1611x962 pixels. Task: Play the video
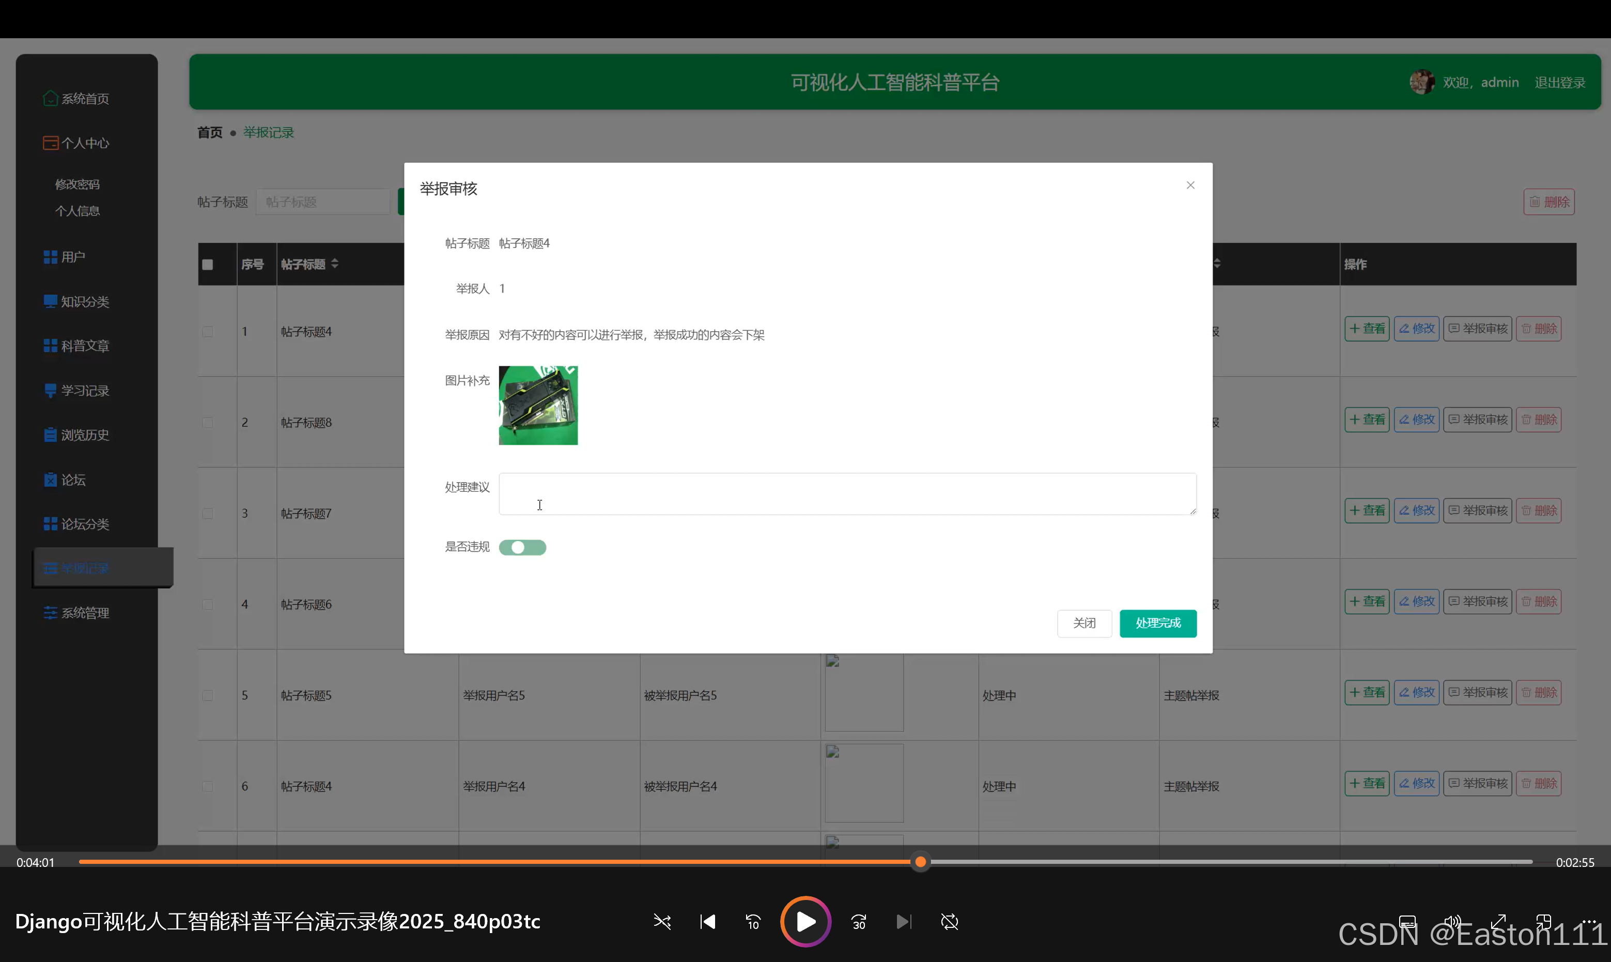point(805,921)
